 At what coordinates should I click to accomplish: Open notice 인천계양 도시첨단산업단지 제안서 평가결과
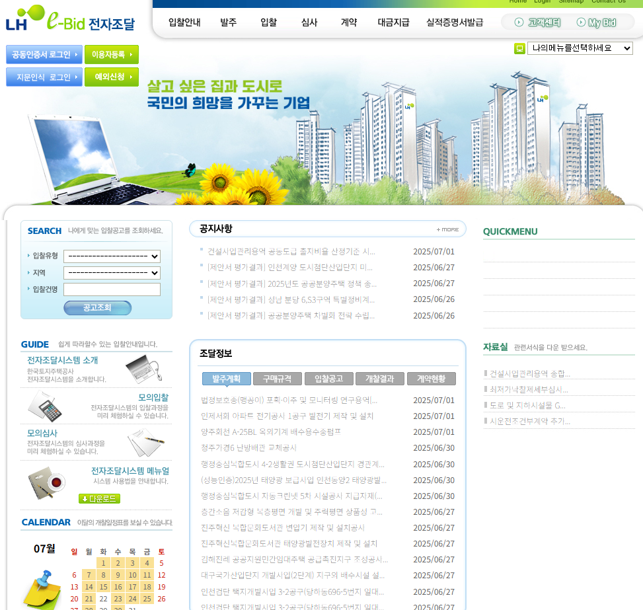click(x=290, y=267)
